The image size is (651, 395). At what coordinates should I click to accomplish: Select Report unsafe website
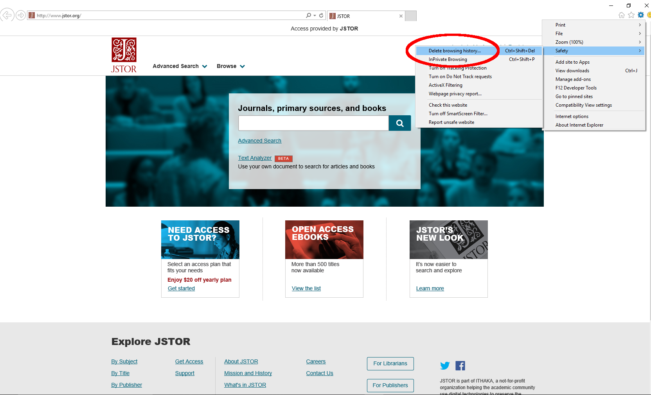point(479,122)
